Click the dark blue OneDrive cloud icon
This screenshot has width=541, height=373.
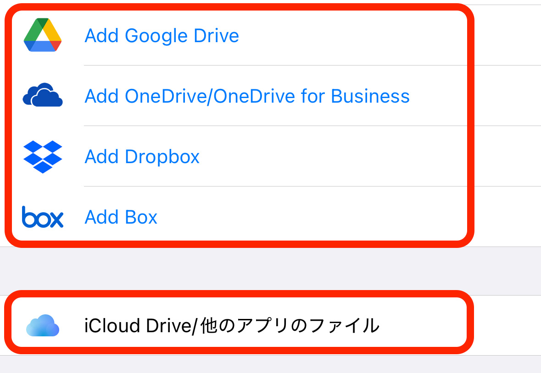tap(43, 95)
